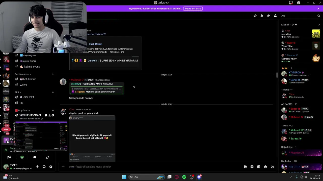The height and width of the screenshot is (181, 323).
Task: Open the inbox icon in title bar
Action: coord(291,3)
